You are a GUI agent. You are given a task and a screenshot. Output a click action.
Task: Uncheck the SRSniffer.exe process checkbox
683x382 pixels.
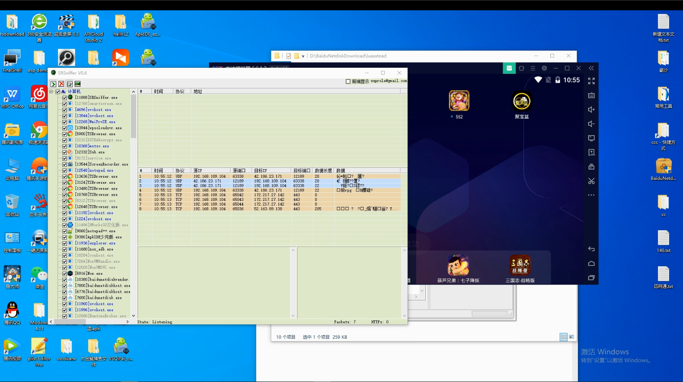click(x=64, y=98)
